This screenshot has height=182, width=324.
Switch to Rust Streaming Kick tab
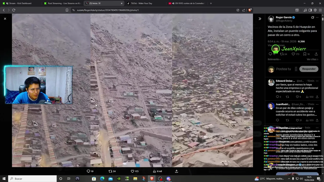62,3
